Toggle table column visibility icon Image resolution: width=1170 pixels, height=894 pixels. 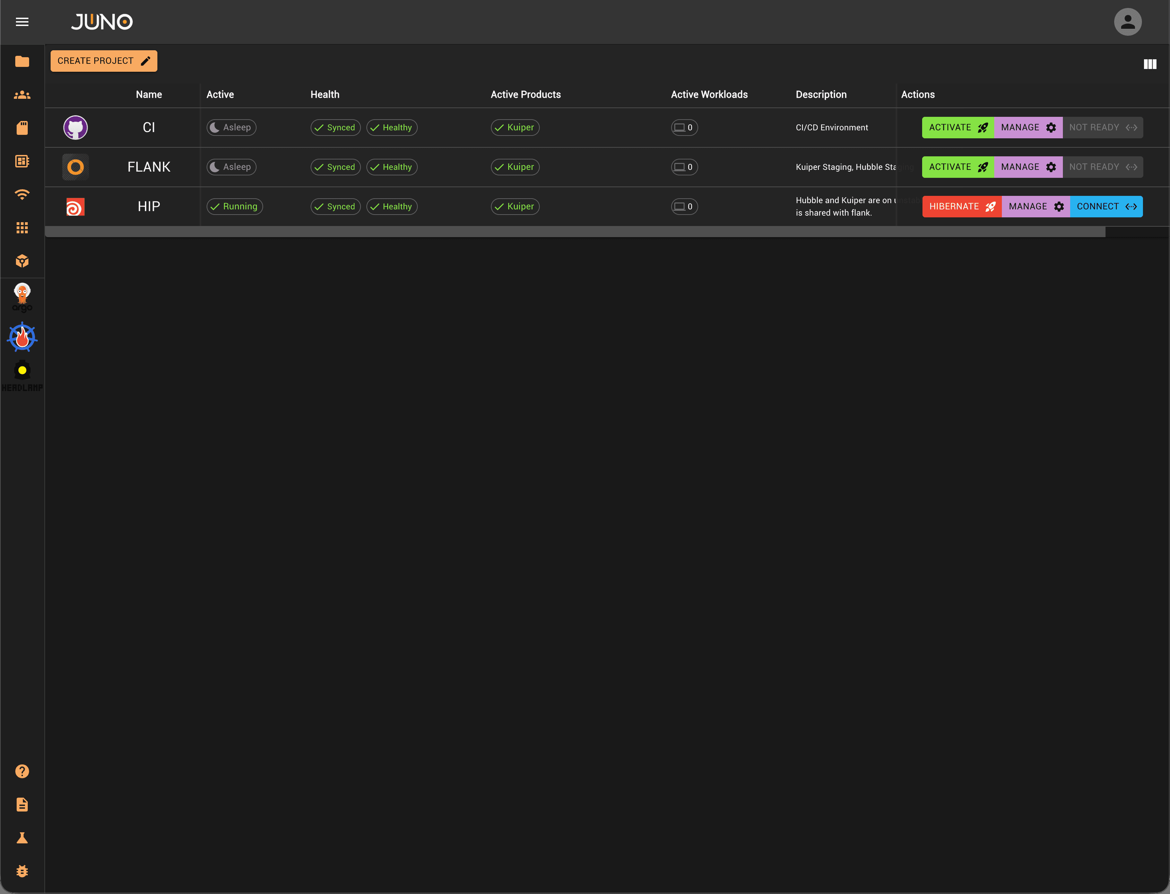pyautogui.click(x=1150, y=64)
